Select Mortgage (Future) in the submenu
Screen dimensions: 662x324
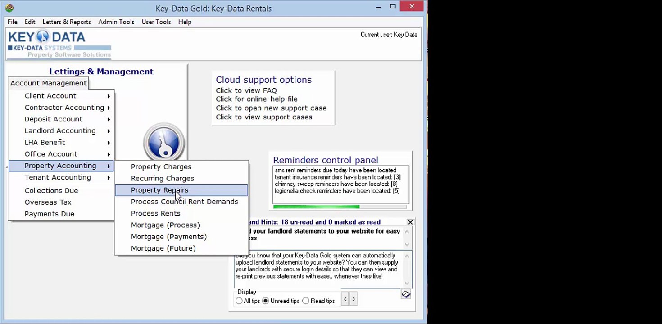tap(181, 249)
